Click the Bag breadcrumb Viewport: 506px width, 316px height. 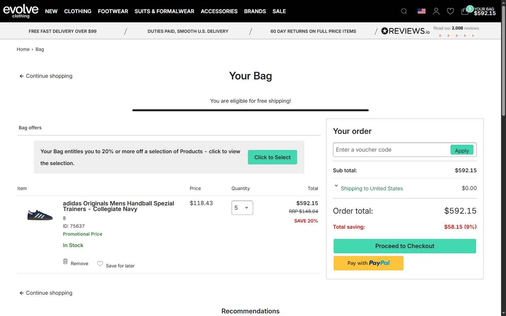click(40, 49)
